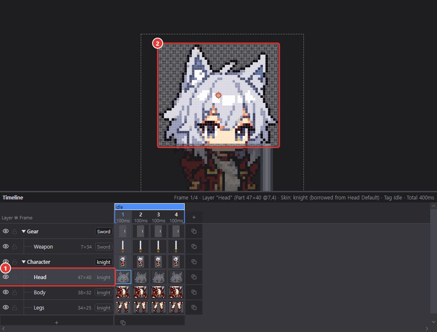
Task: Select Weapon cel in frame 3
Action: [158, 246]
